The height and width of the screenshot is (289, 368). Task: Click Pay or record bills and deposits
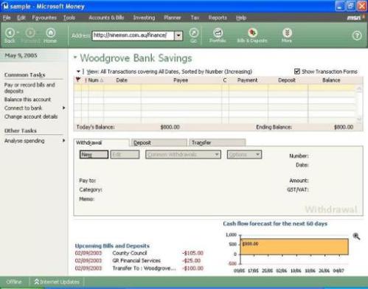click(29, 88)
